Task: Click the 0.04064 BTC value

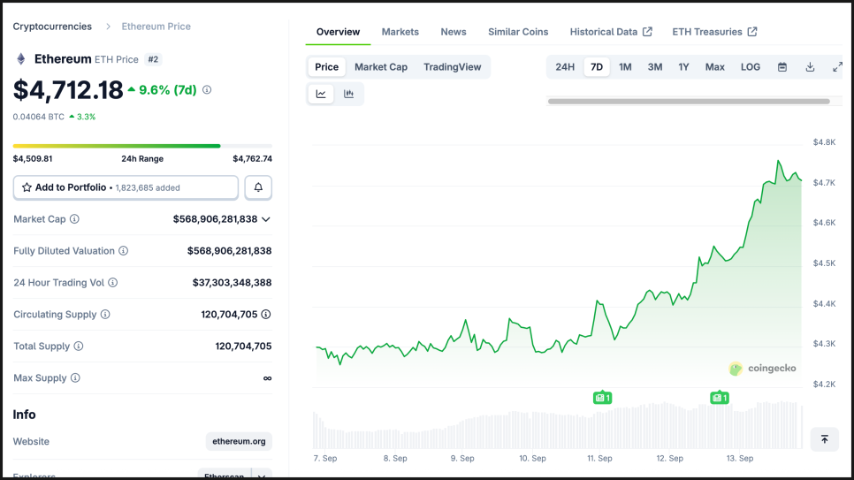Action: (38, 117)
